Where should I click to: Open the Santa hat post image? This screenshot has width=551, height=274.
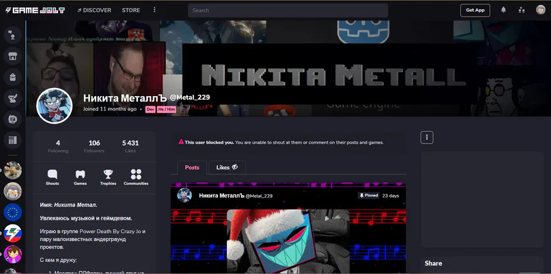tap(288, 242)
